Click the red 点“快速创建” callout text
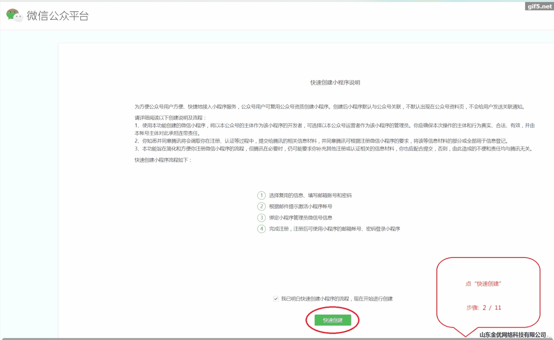 483,284
